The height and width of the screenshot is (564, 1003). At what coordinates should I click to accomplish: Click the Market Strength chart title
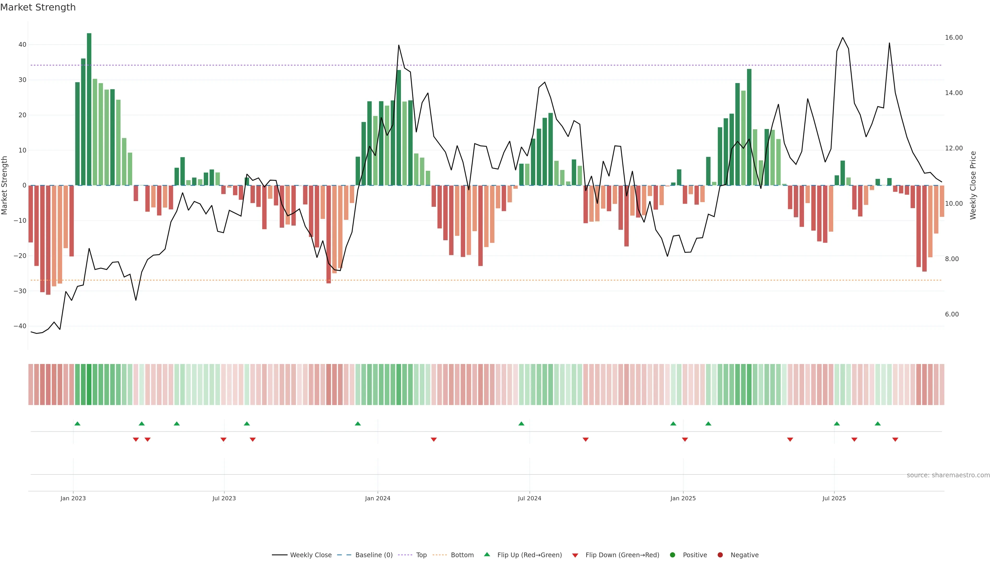(38, 7)
